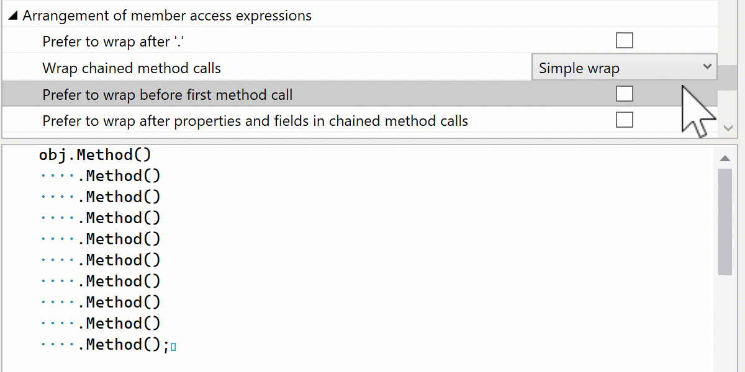Place the cursor after the final semicolon in preview
This screenshot has height=372, width=745.
click(174, 345)
